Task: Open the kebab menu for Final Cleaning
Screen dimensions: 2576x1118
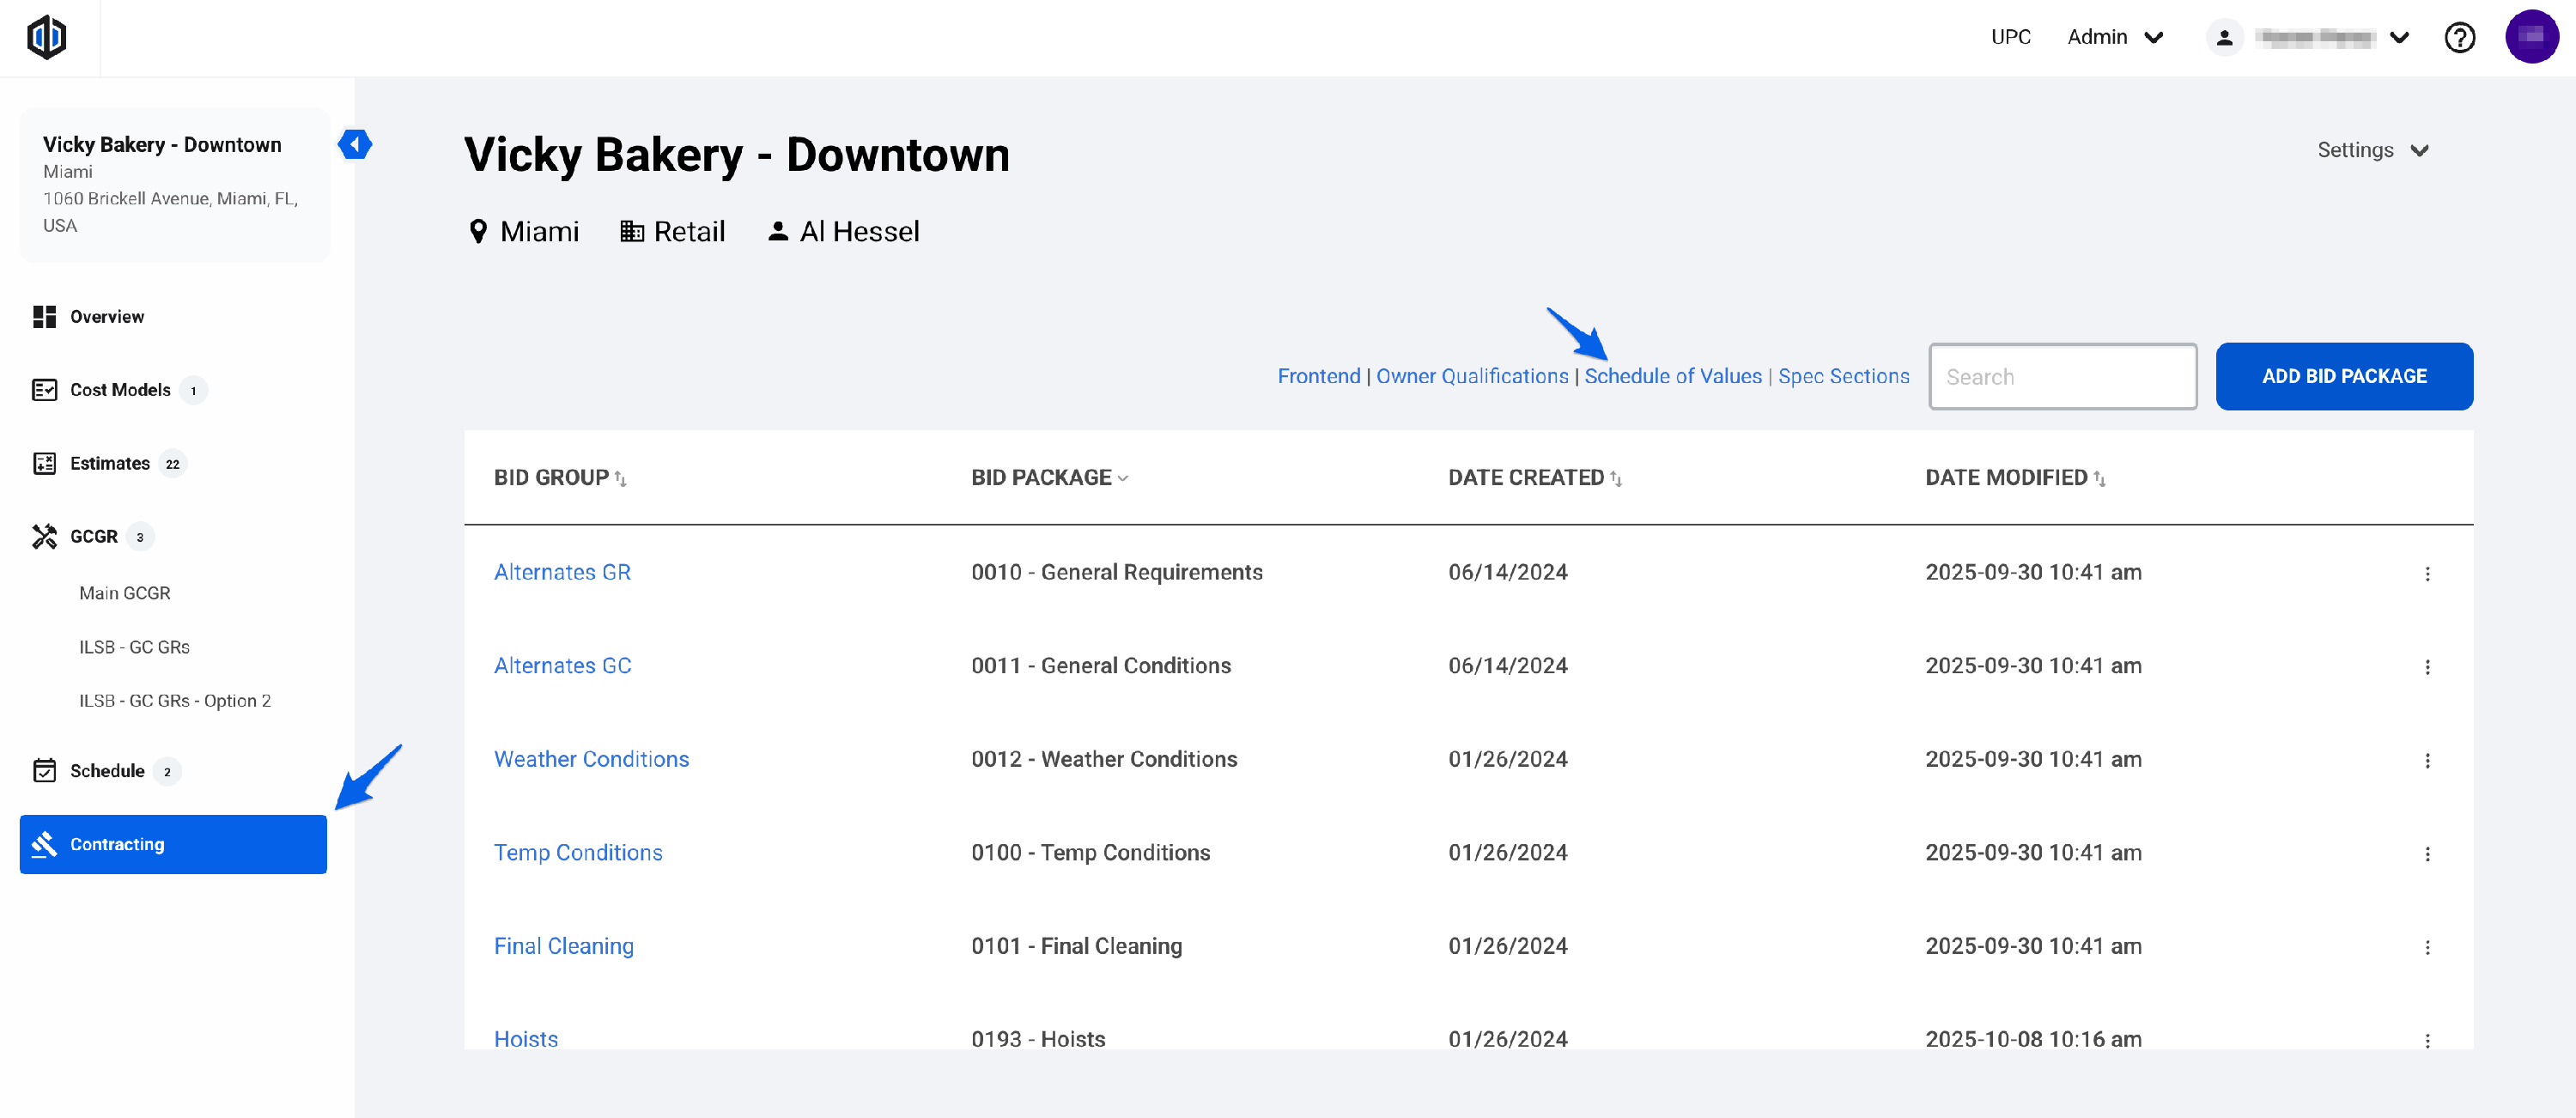Action: 2427,947
